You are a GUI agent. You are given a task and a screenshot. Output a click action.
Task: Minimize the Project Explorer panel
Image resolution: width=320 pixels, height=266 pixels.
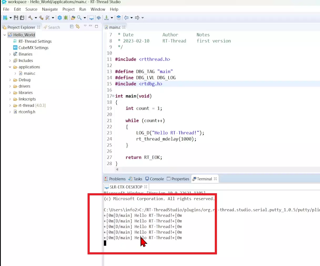[x=90, y=26]
